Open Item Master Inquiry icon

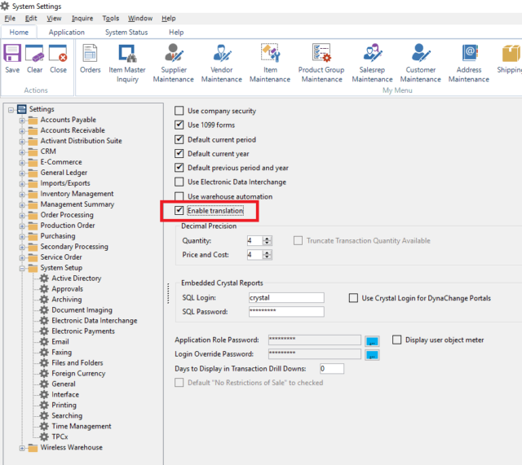[127, 53]
